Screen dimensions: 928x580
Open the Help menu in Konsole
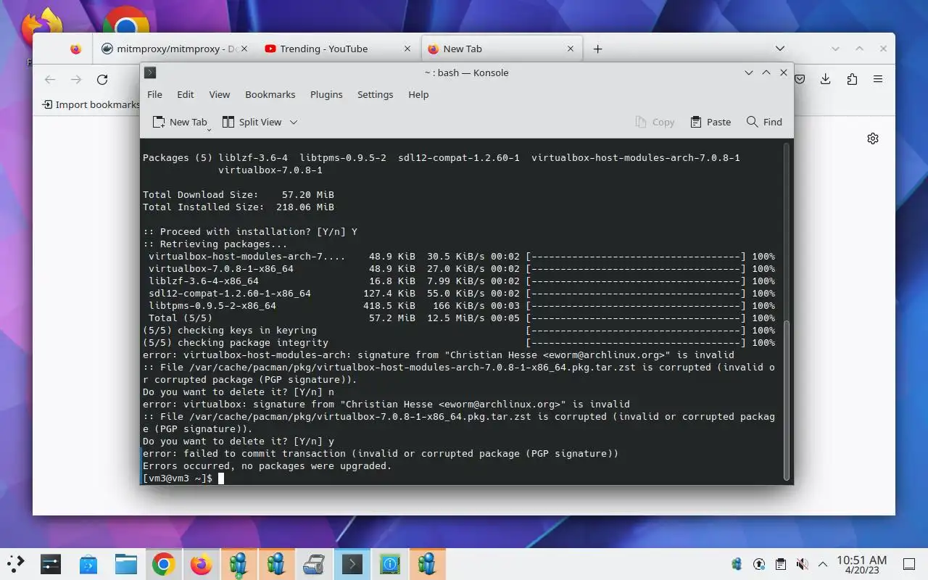418,94
